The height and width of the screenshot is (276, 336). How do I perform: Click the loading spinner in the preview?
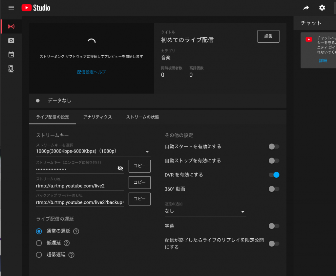[92, 41]
